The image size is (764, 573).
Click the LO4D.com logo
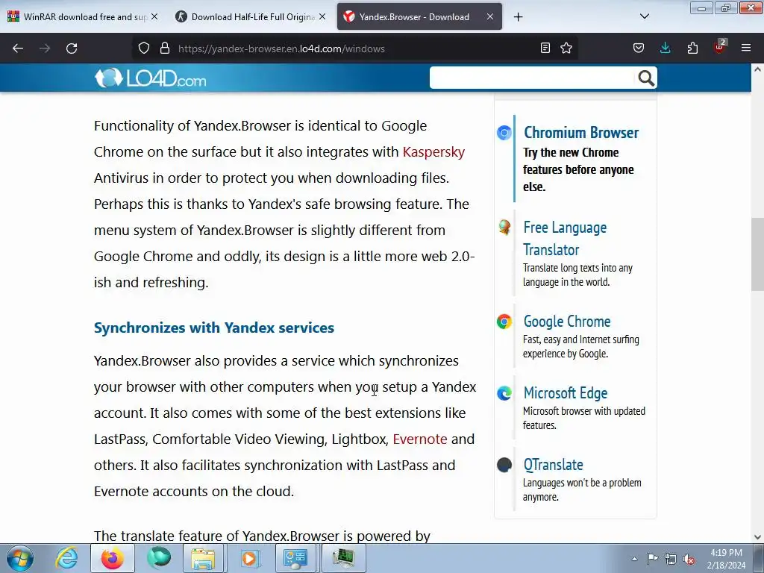point(150,78)
